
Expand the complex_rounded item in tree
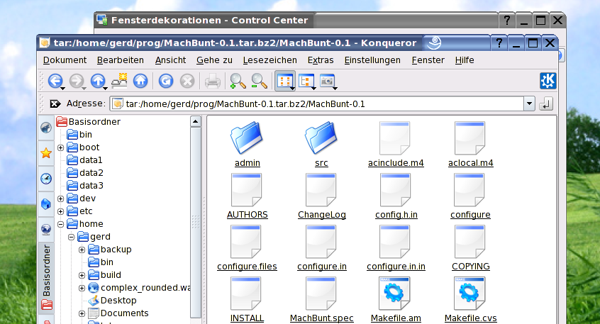pos(82,288)
